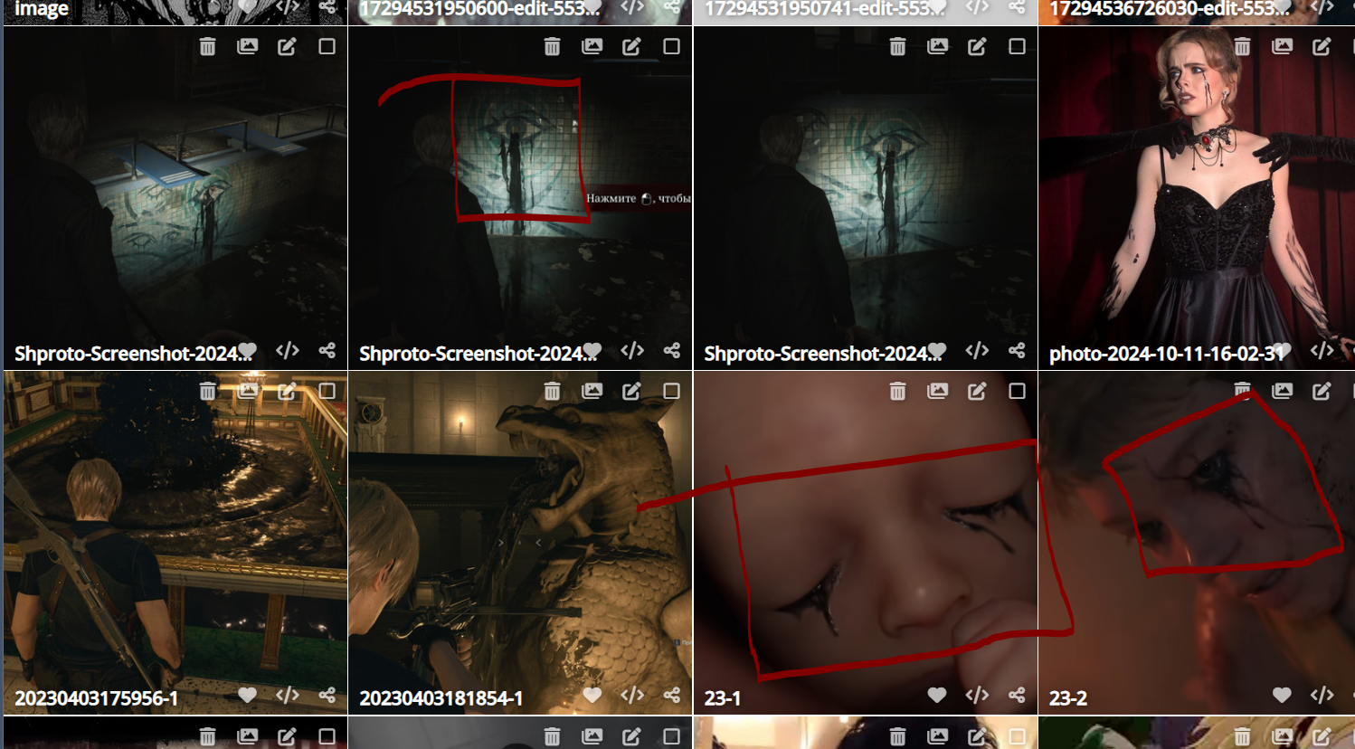Open the photo-2024-10-11-16-02-31 title link
1355x749 pixels.
pos(1166,354)
